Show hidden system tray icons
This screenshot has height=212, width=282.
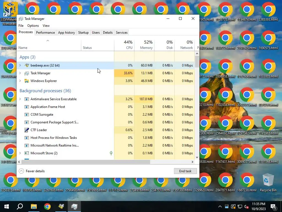pos(220,206)
